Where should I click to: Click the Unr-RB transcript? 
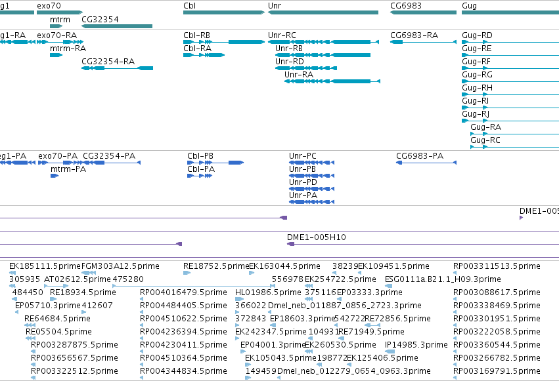coord(323,55)
